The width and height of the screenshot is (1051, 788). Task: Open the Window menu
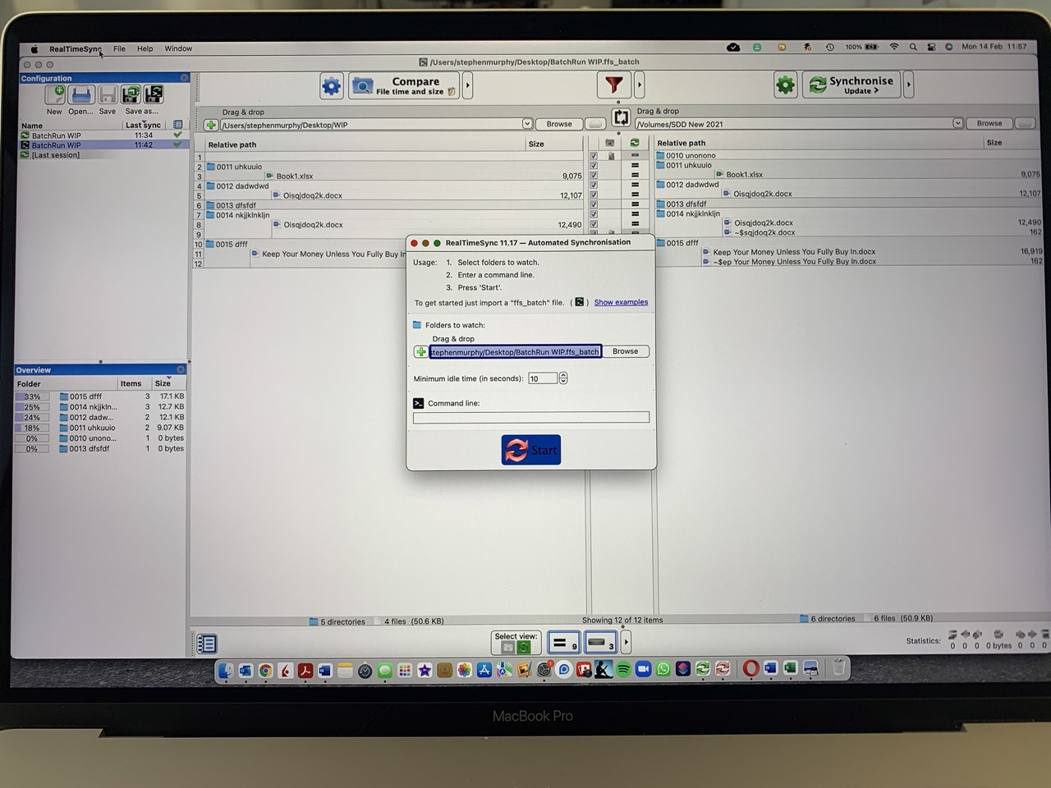[x=178, y=48]
